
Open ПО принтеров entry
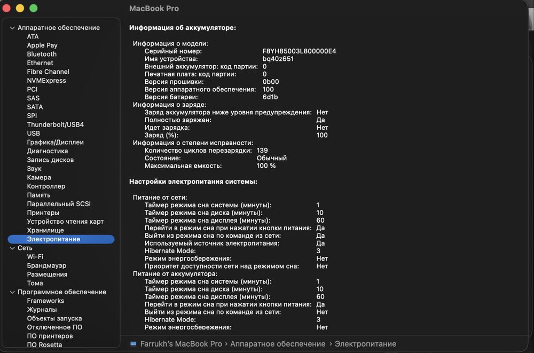(50, 336)
